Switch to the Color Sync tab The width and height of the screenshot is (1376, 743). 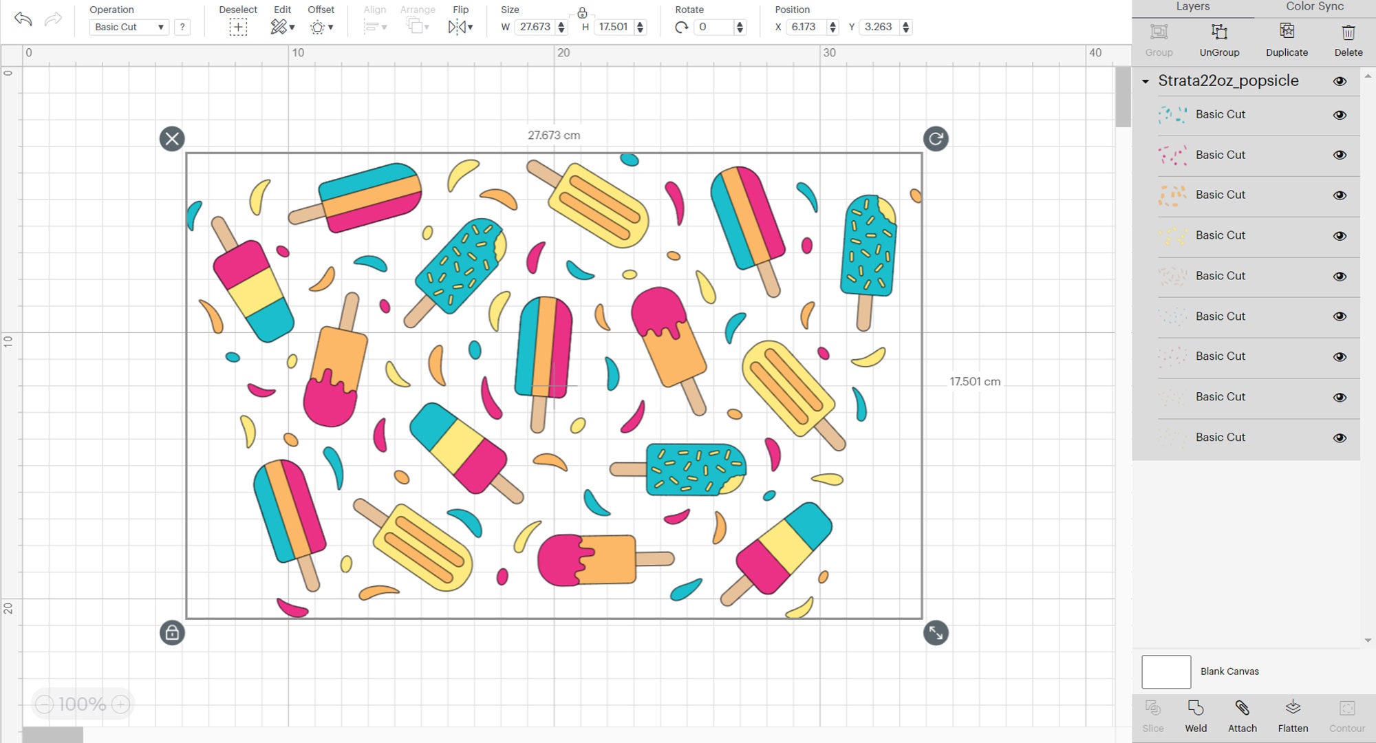(x=1313, y=7)
